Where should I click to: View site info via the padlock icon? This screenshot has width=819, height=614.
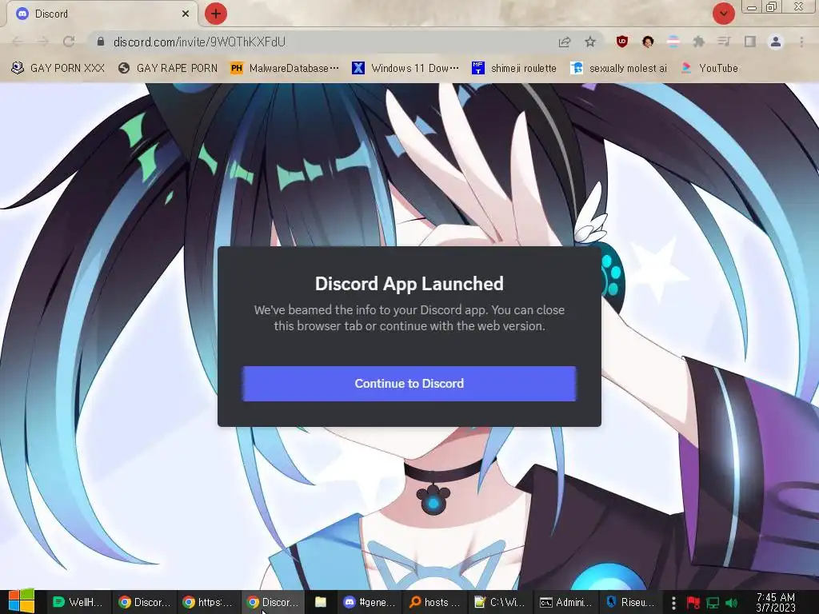pyautogui.click(x=101, y=42)
